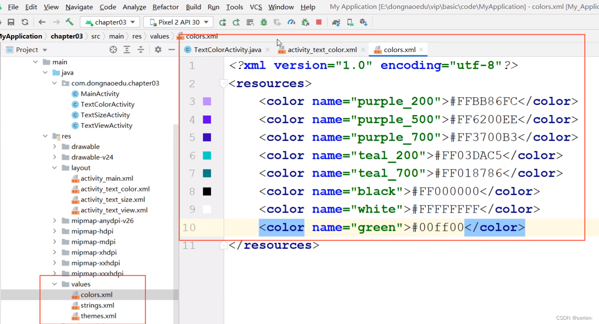Viewport: 599px width, 324px height.
Task: Click the Save All toolbar icon
Action: [x=11, y=22]
